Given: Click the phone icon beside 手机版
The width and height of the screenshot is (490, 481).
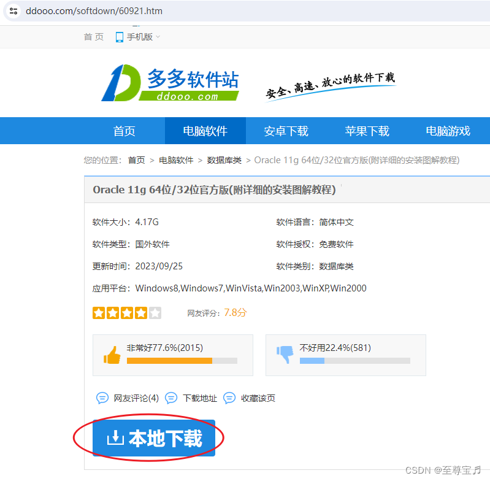Looking at the screenshot, I should tap(119, 37).
